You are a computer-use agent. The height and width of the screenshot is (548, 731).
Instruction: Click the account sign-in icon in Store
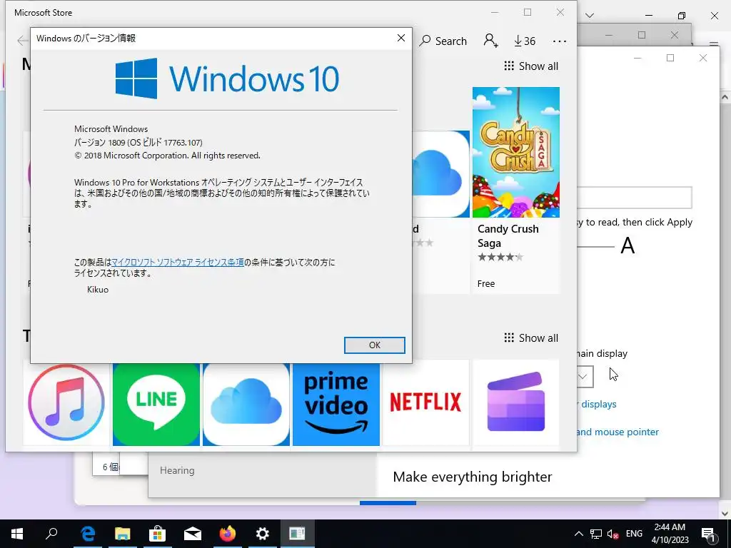click(x=490, y=41)
